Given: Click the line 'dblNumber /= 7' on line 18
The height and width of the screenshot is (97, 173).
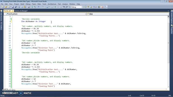Looking at the screenshot, I should (28, 46).
